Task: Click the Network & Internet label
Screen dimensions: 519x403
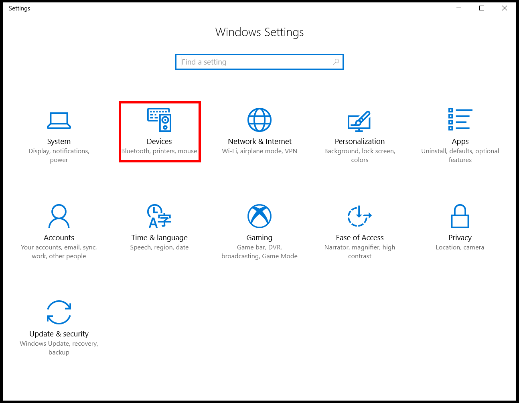Action: pos(259,141)
